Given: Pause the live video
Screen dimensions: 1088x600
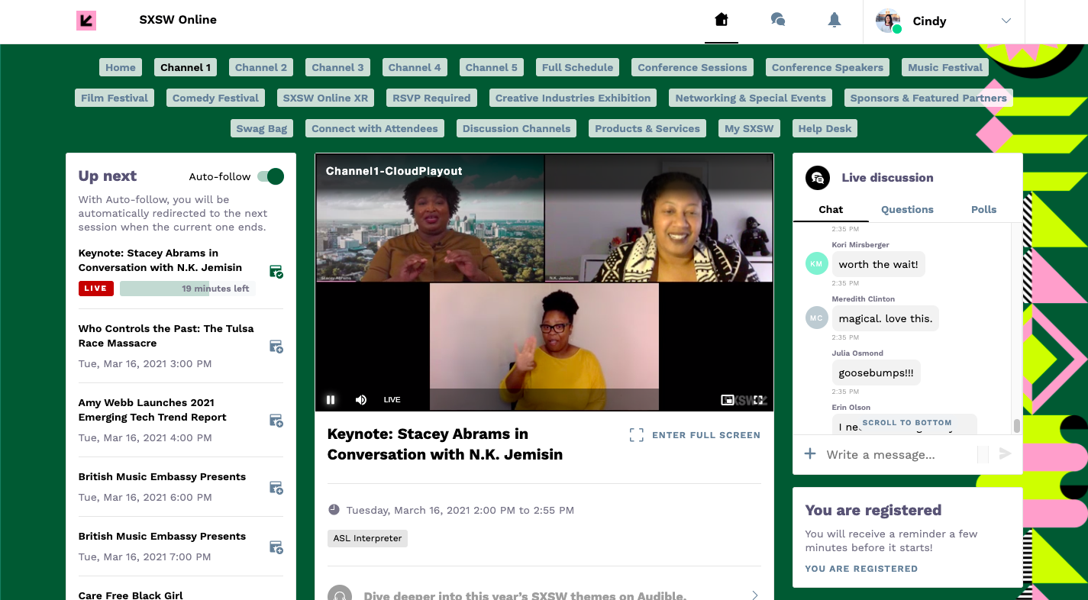Looking at the screenshot, I should 331,399.
